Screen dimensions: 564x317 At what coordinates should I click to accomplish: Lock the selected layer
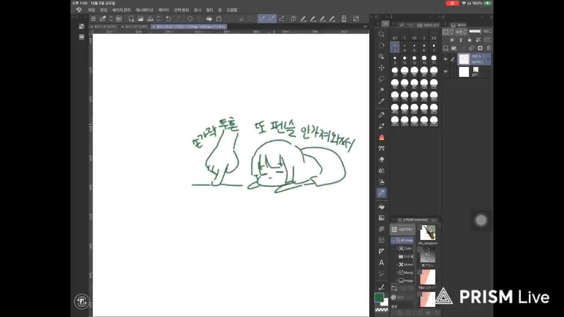pos(469,40)
